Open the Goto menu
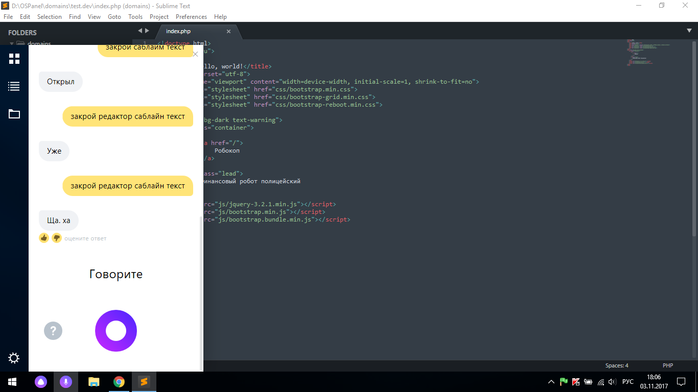The width and height of the screenshot is (698, 392). tap(114, 17)
